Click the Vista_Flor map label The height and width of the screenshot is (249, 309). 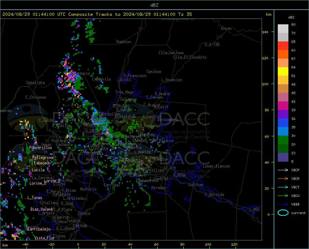(x=45, y=238)
